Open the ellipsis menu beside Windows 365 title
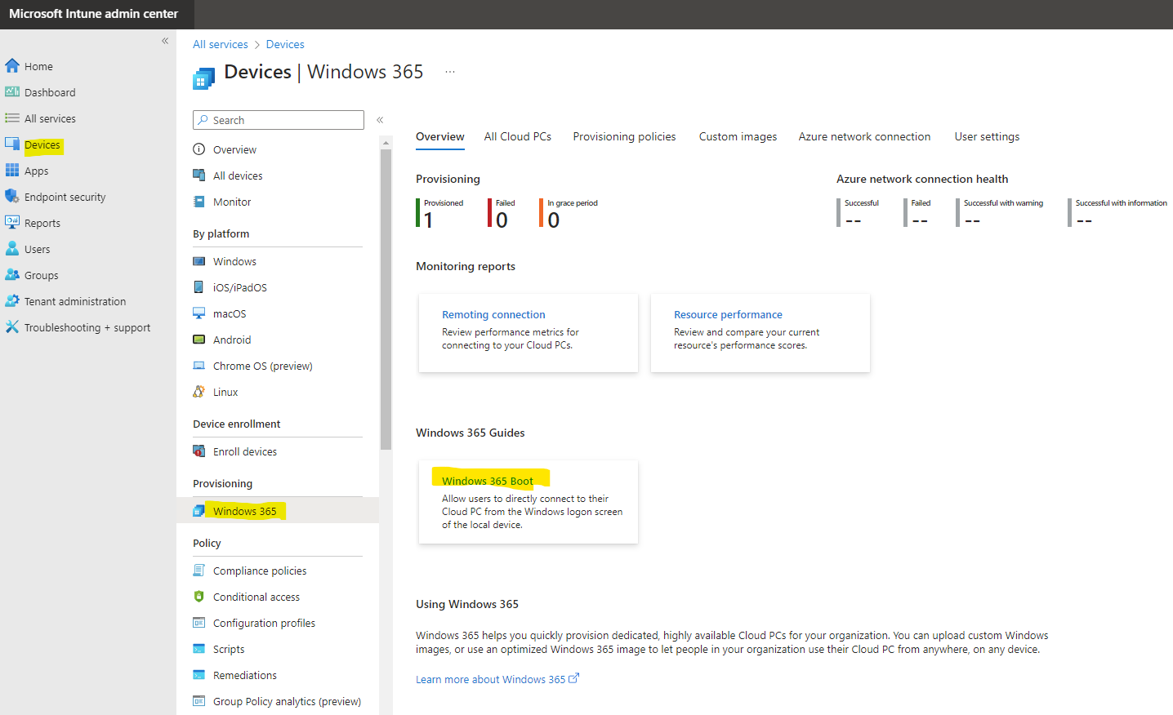This screenshot has height=715, width=1173. (450, 72)
